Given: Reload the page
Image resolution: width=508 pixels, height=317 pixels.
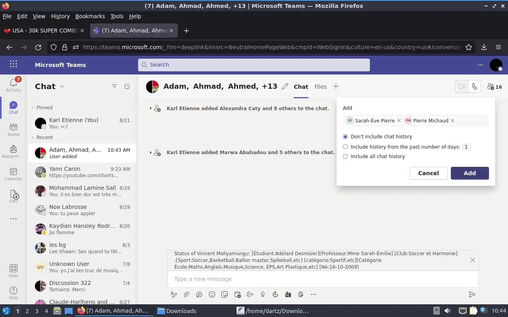Looking at the screenshot, I should click(x=38, y=47).
